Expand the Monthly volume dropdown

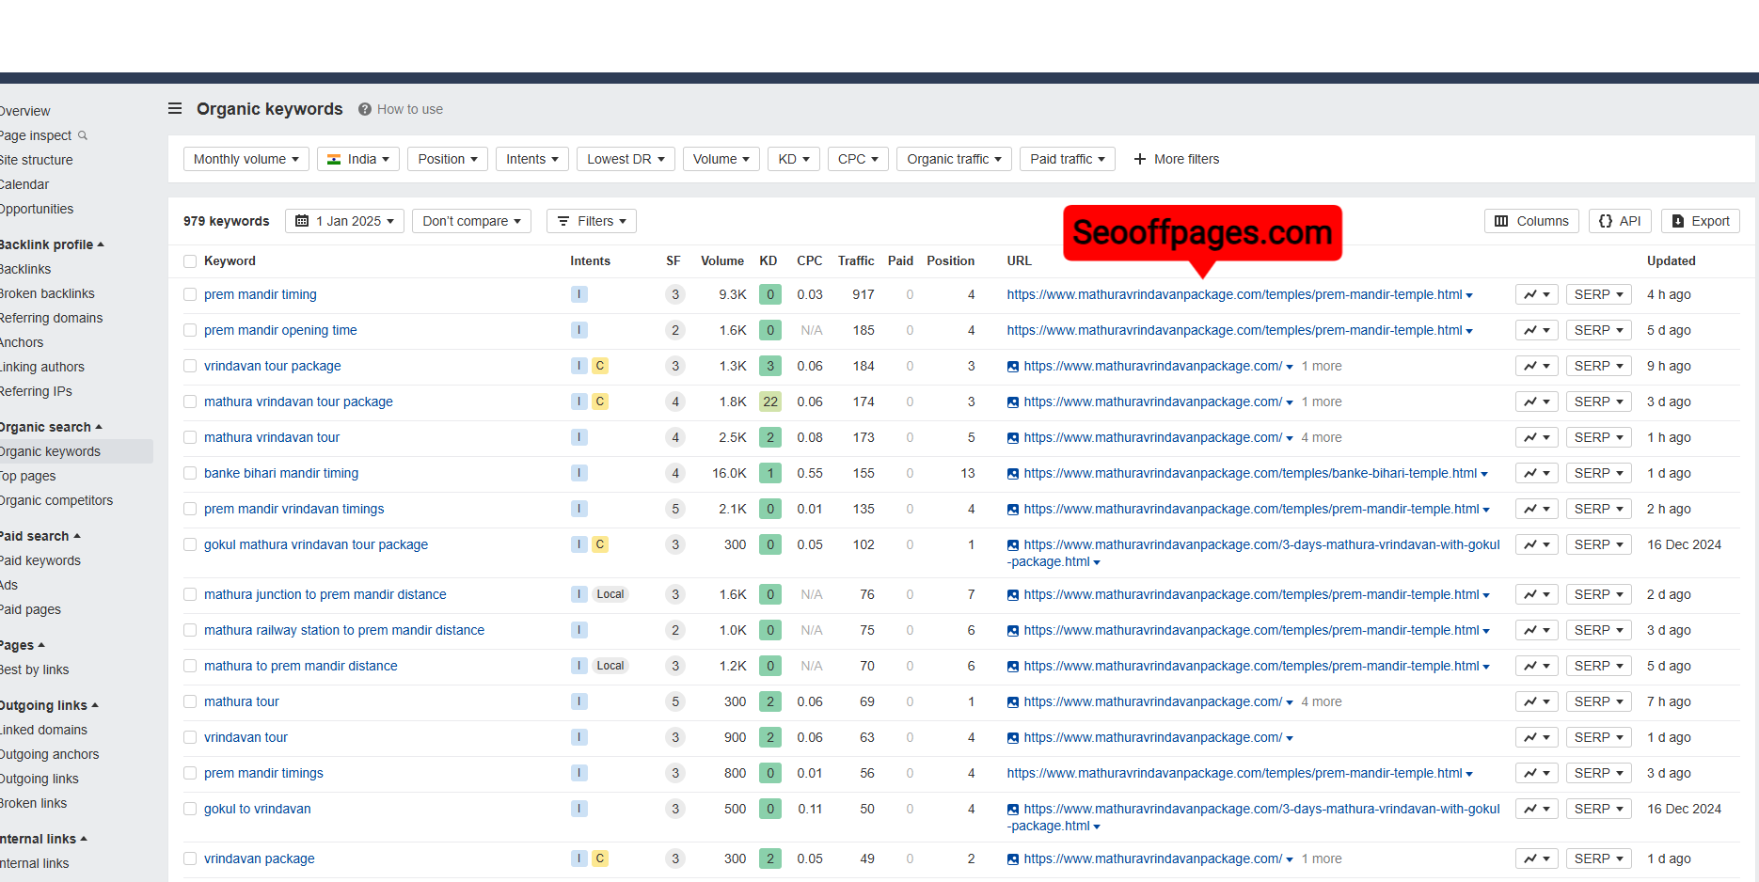point(246,159)
